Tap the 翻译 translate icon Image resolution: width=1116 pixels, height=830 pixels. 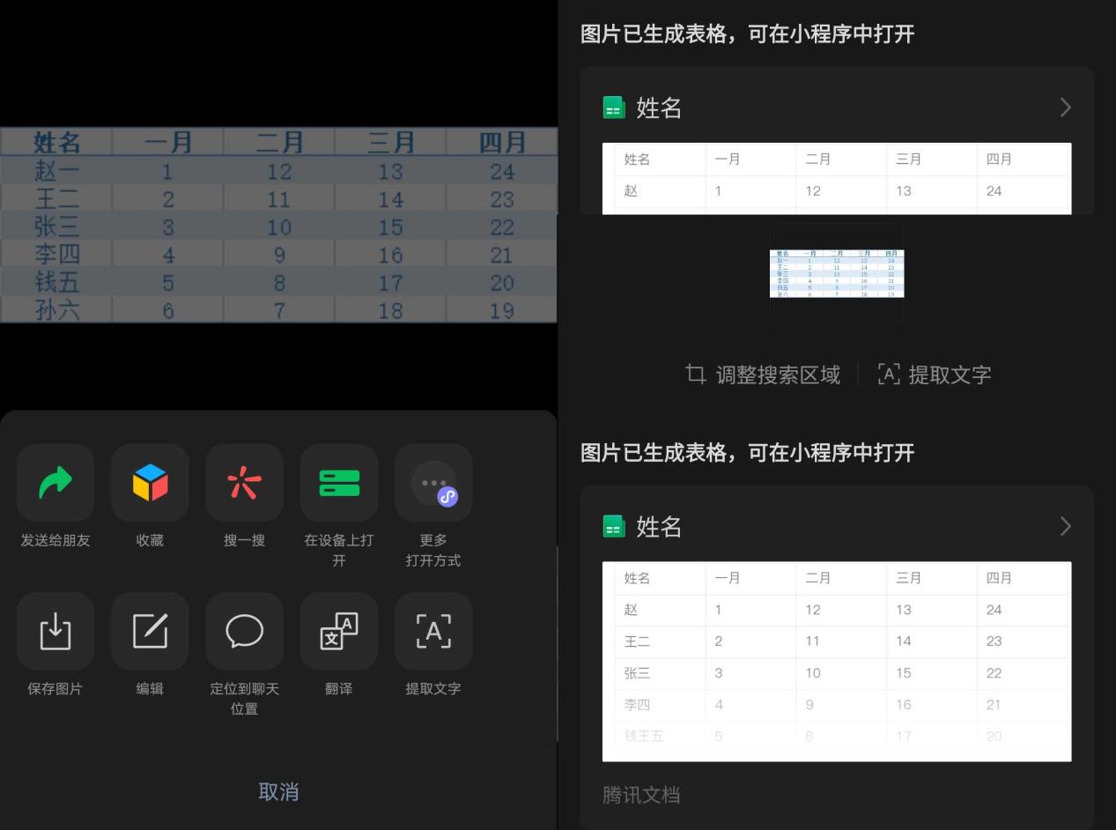pyautogui.click(x=339, y=631)
